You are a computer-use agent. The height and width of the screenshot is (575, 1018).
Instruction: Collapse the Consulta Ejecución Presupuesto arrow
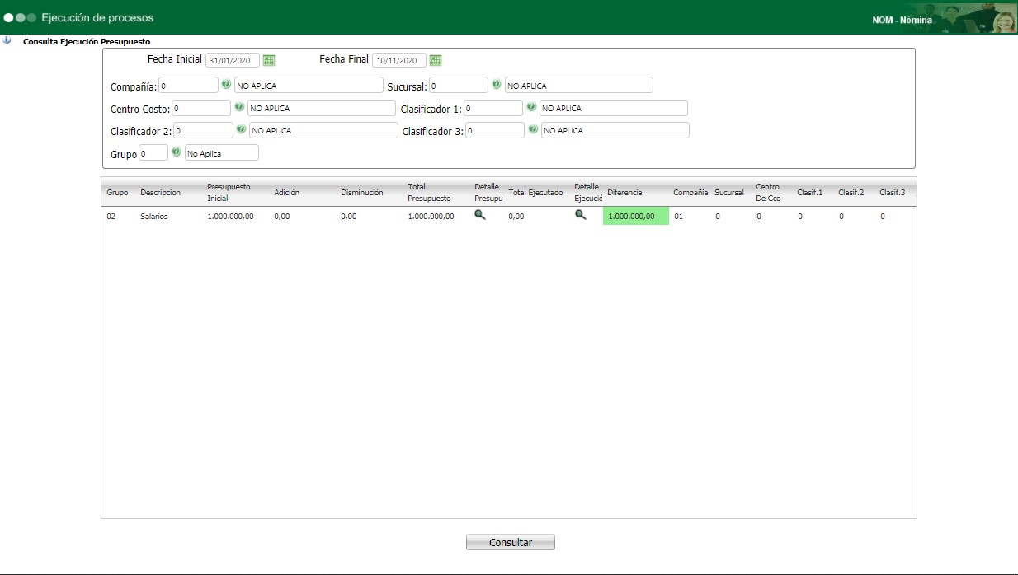point(7,40)
